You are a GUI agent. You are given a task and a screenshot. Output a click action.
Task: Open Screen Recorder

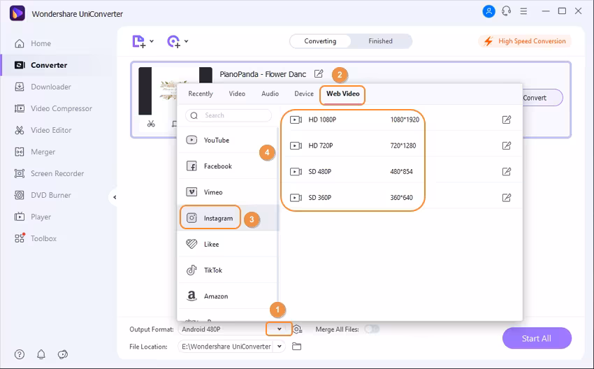(49, 173)
